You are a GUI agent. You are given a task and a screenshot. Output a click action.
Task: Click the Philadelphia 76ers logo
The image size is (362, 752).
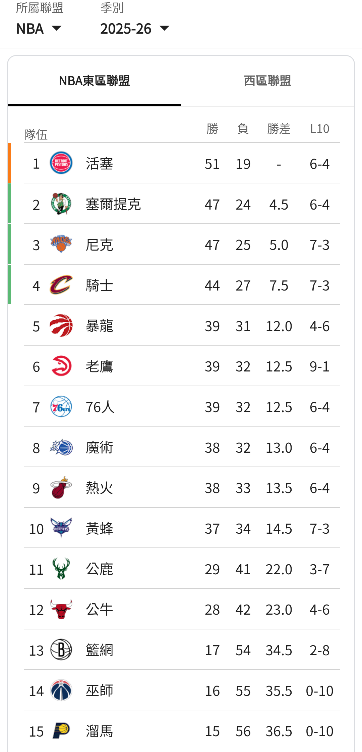coord(61,406)
